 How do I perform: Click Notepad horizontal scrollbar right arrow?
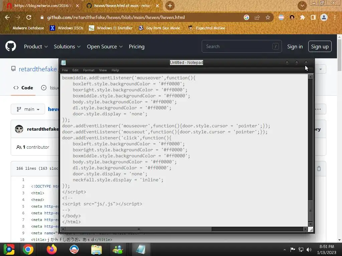tap(305, 229)
